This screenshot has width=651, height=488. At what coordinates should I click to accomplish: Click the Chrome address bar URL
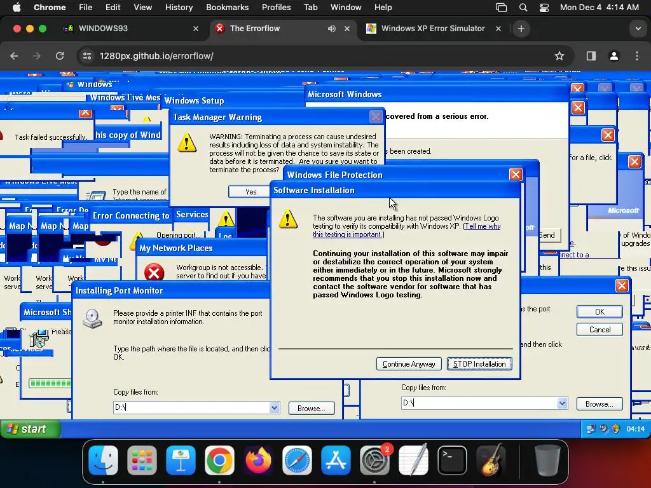coord(156,56)
